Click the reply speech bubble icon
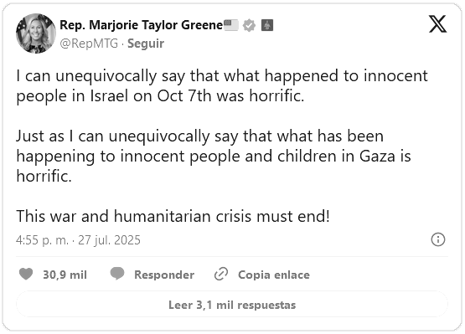The image size is (465, 334). tap(117, 274)
